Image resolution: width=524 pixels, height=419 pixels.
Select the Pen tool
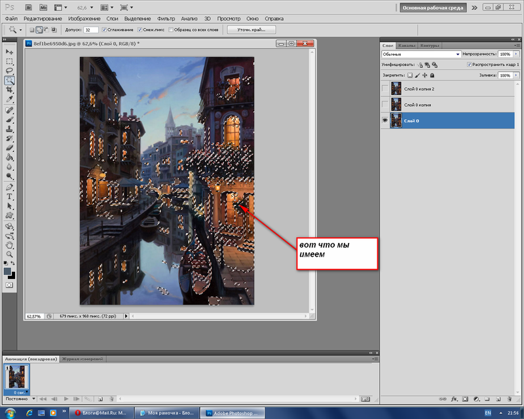pyautogui.click(x=9, y=187)
